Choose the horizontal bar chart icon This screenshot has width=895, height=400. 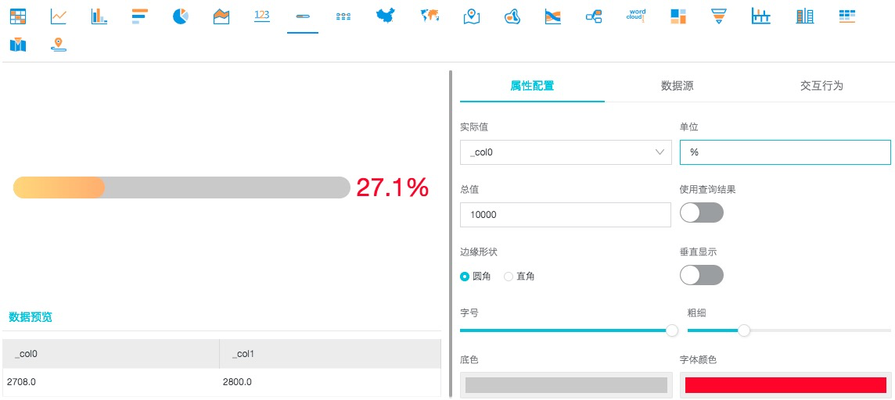click(x=140, y=16)
